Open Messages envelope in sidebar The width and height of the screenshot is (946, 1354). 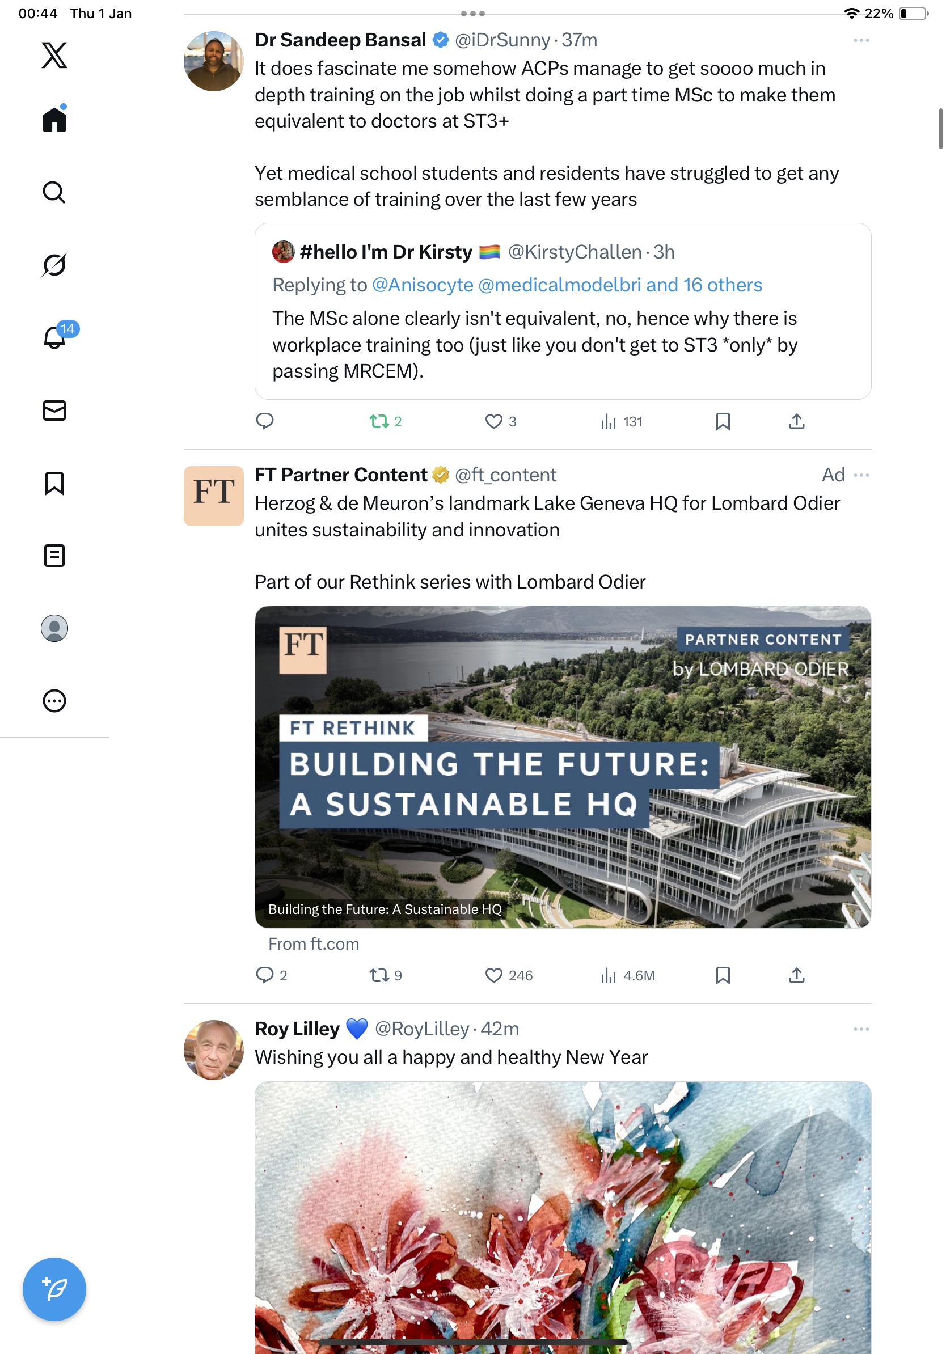click(x=54, y=411)
